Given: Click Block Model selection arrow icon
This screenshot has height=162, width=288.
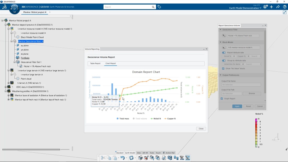Looking at the screenshot, I should [224, 48].
